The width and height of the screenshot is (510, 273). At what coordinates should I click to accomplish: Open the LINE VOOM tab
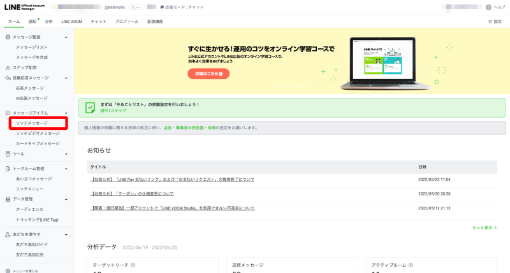pos(71,21)
